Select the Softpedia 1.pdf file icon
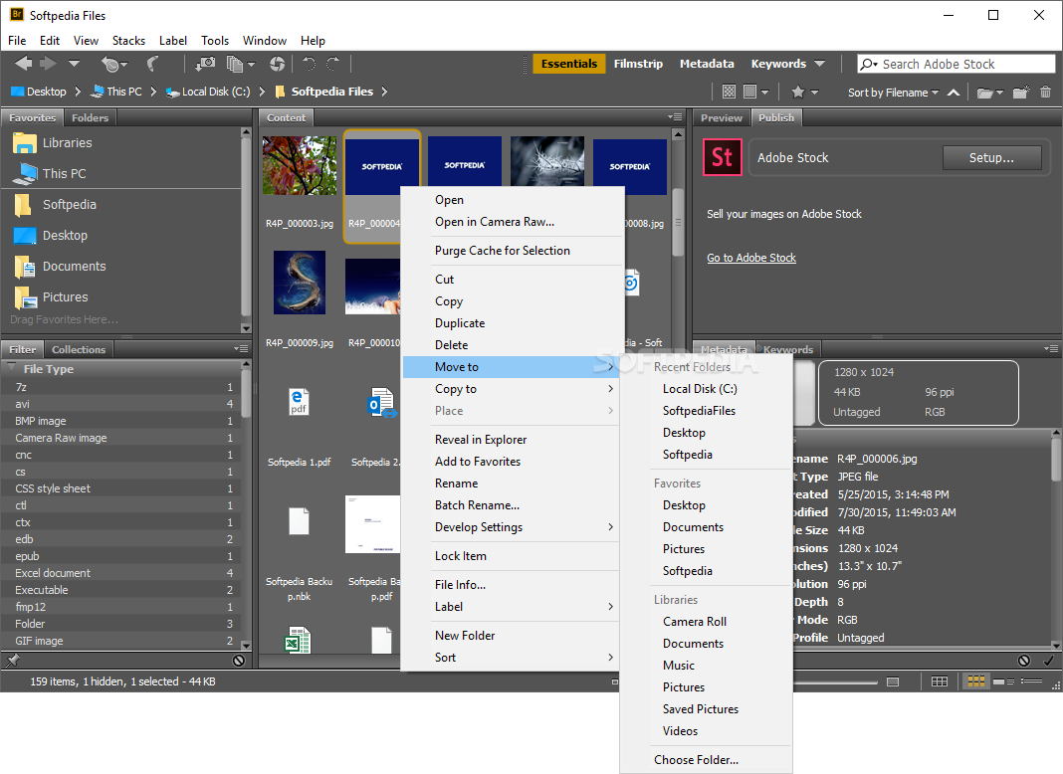The width and height of the screenshot is (1063, 774). 299,403
